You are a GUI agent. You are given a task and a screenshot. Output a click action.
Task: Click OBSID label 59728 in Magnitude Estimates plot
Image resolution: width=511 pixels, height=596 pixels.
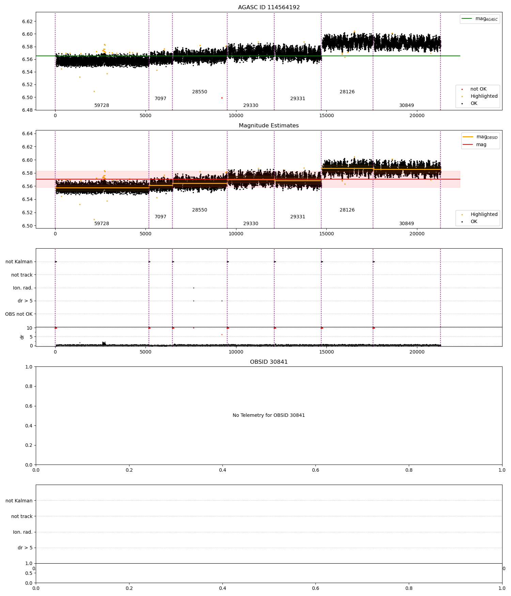[x=102, y=224]
